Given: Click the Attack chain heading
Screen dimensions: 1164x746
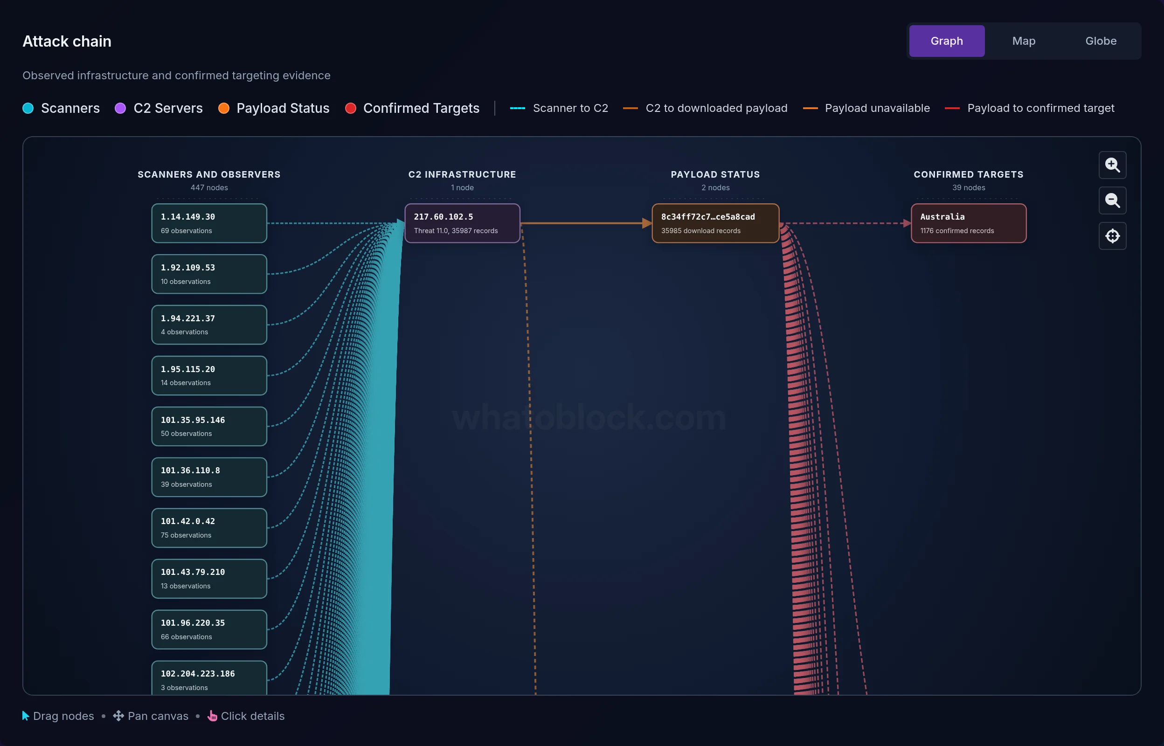Looking at the screenshot, I should coord(67,41).
